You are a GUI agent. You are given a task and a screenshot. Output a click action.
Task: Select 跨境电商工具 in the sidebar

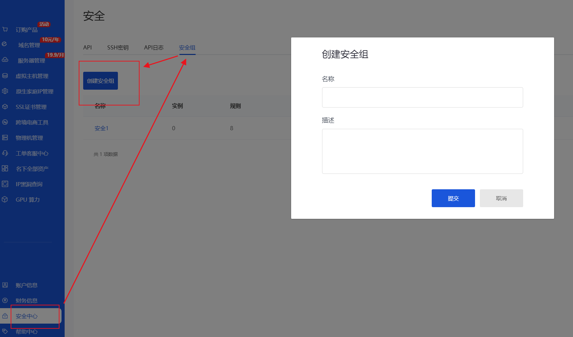pos(32,122)
